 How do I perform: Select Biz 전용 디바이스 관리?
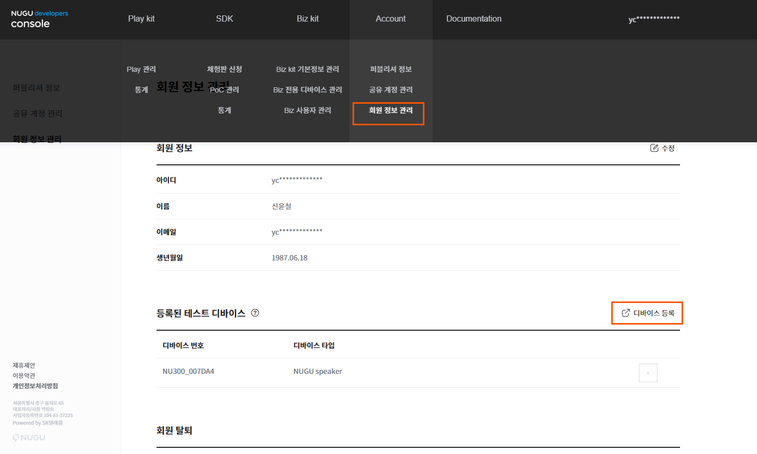307,90
